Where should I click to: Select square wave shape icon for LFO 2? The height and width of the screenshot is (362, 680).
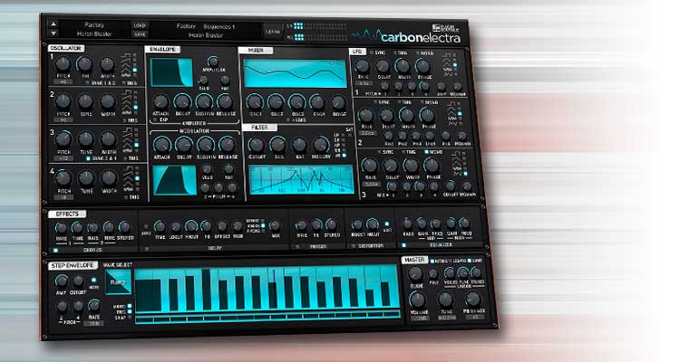(x=452, y=104)
